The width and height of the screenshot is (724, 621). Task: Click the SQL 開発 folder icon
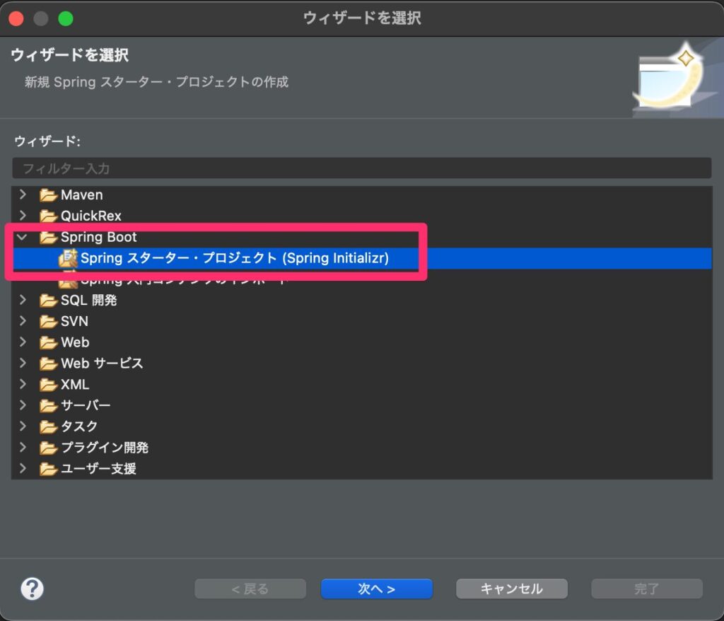pos(48,301)
